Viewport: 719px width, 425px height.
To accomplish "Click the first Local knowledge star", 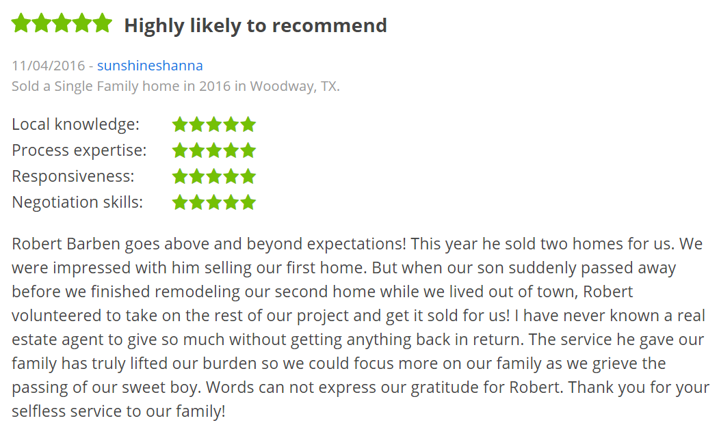I will tap(180, 124).
